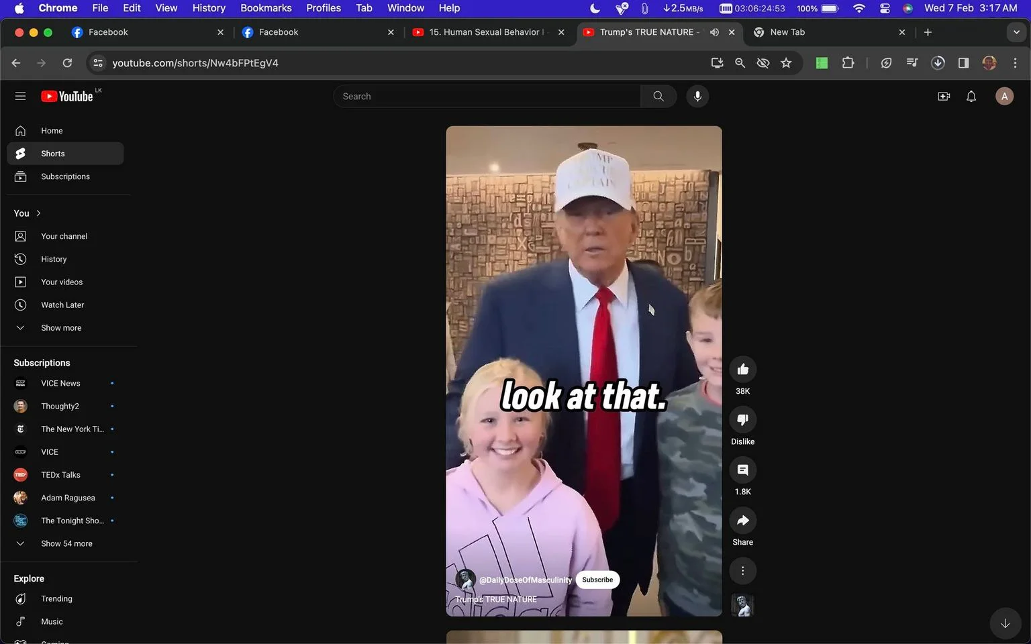This screenshot has height=644, width=1031.
Task: Click the Create video camera icon
Action: tap(944, 97)
